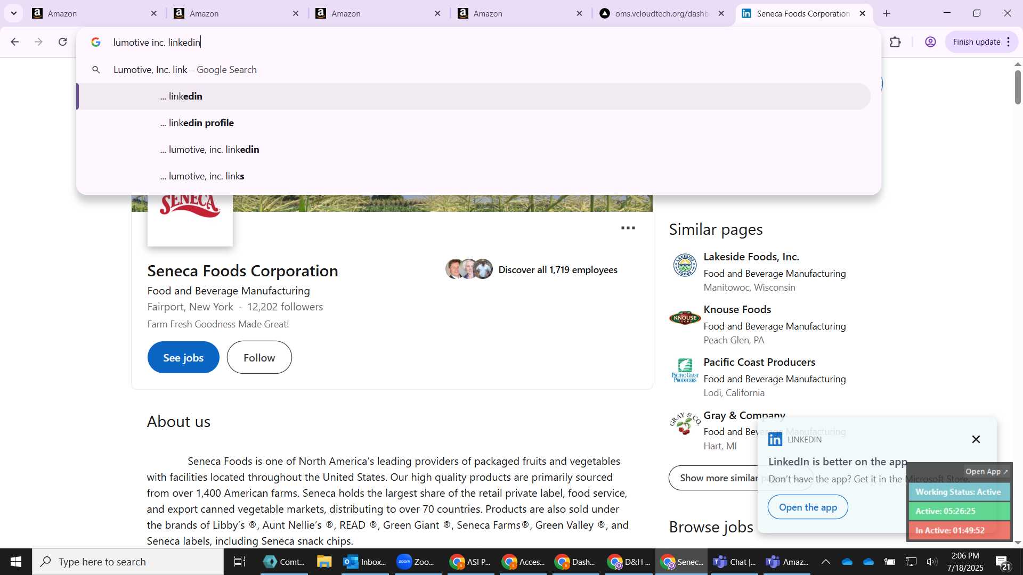
Task: Open the Extensions puzzle icon
Action: click(x=895, y=42)
